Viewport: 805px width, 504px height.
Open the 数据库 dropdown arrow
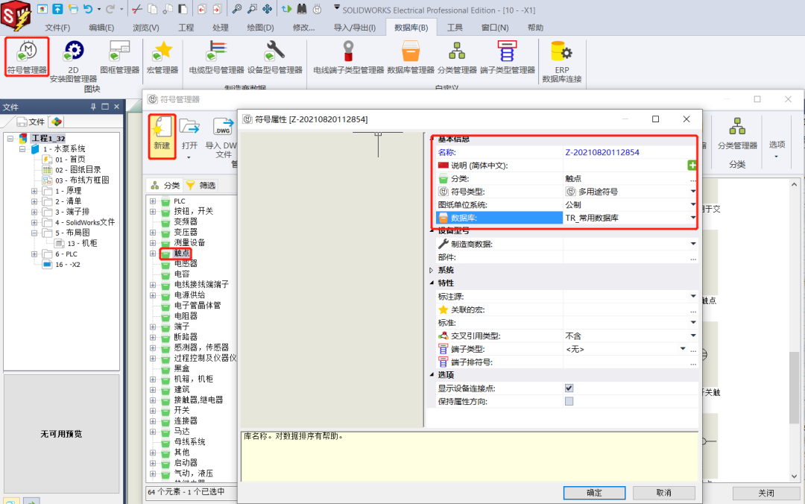[x=693, y=217]
